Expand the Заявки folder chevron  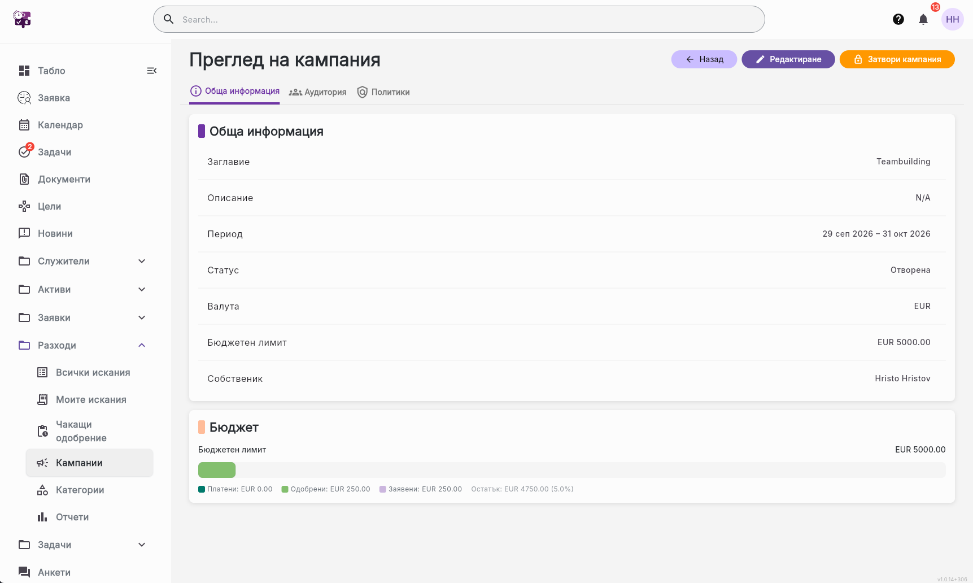point(142,317)
